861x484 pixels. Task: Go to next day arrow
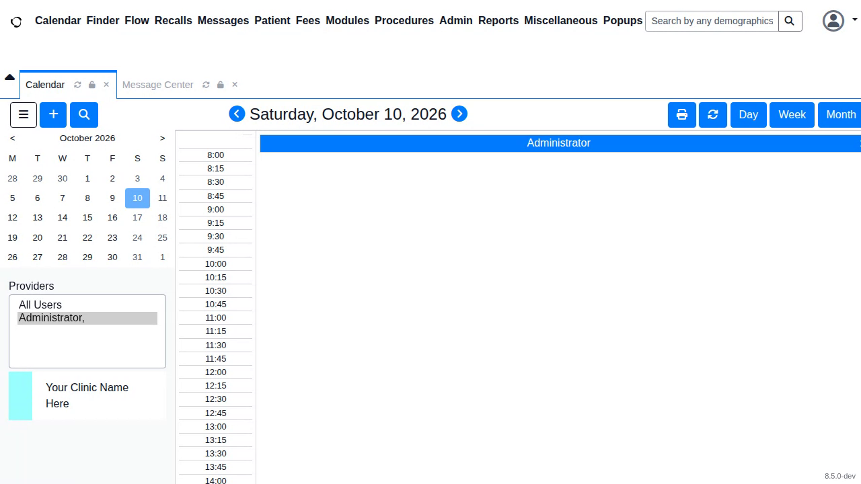(459, 114)
